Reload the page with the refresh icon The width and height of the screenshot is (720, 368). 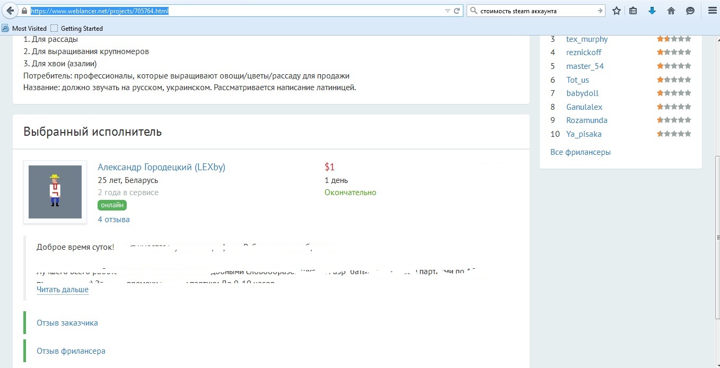[x=456, y=11]
